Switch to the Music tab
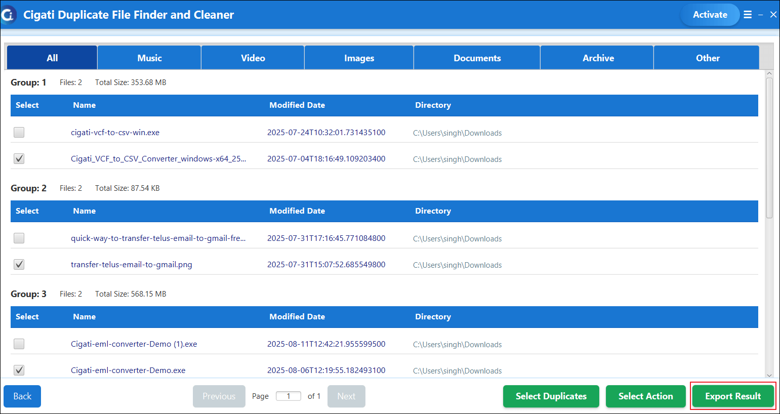The image size is (780, 414). [149, 58]
